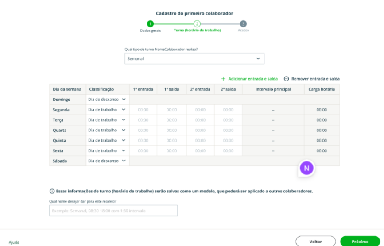
Task: Select step 2 Turno (horário de trabalho)
Action: coord(197,24)
